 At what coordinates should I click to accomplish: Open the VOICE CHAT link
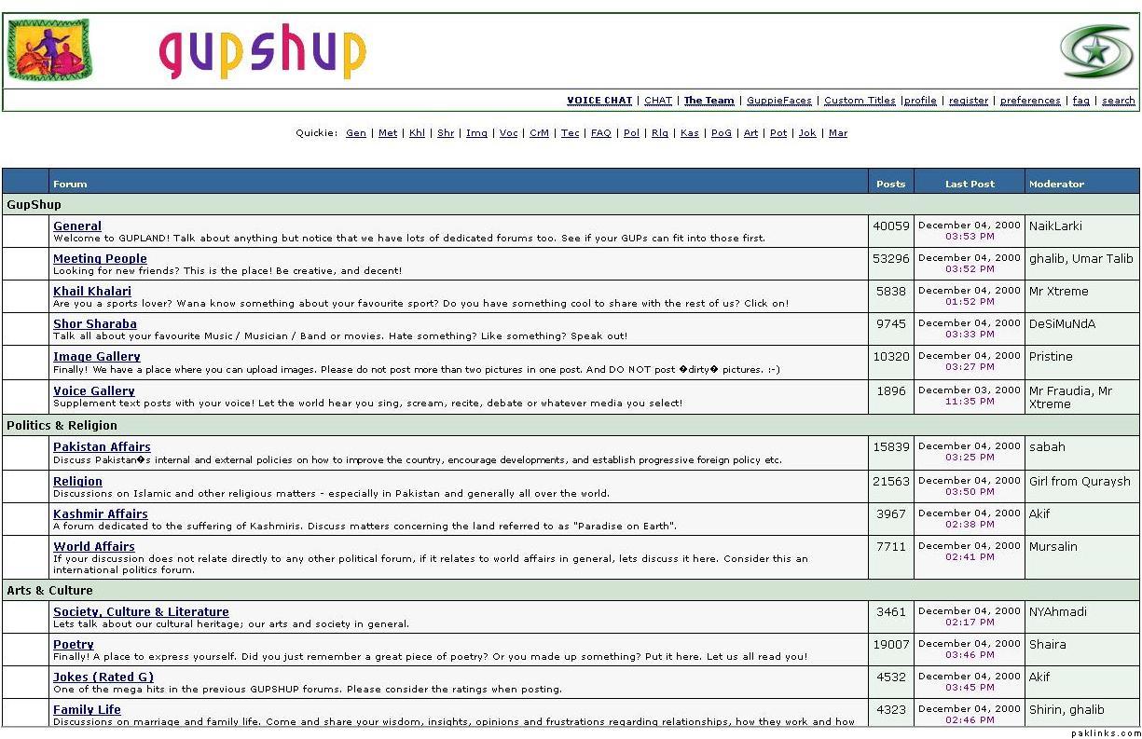click(599, 101)
